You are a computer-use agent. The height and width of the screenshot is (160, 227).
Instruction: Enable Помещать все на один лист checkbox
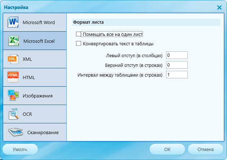79,34
